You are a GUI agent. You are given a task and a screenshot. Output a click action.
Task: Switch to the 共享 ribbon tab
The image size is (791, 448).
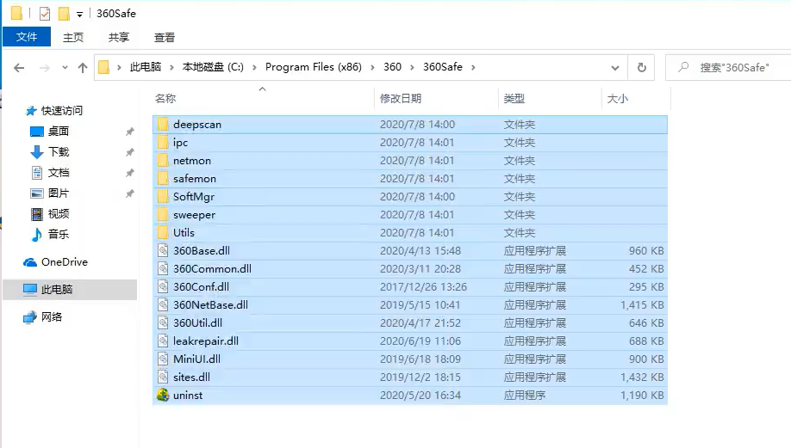tap(119, 37)
